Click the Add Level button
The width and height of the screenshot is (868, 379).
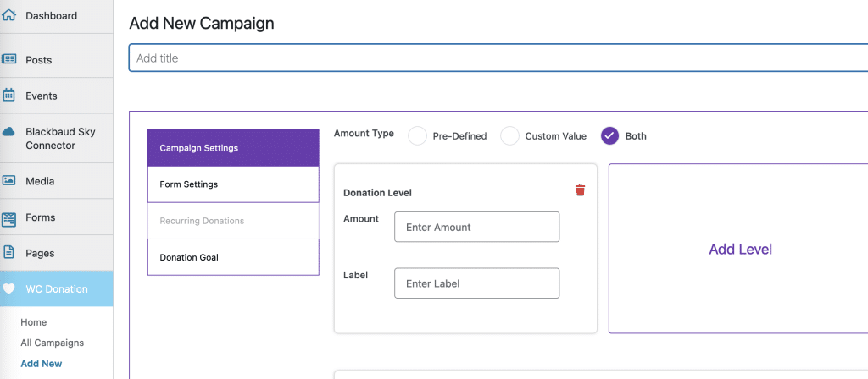(740, 250)
